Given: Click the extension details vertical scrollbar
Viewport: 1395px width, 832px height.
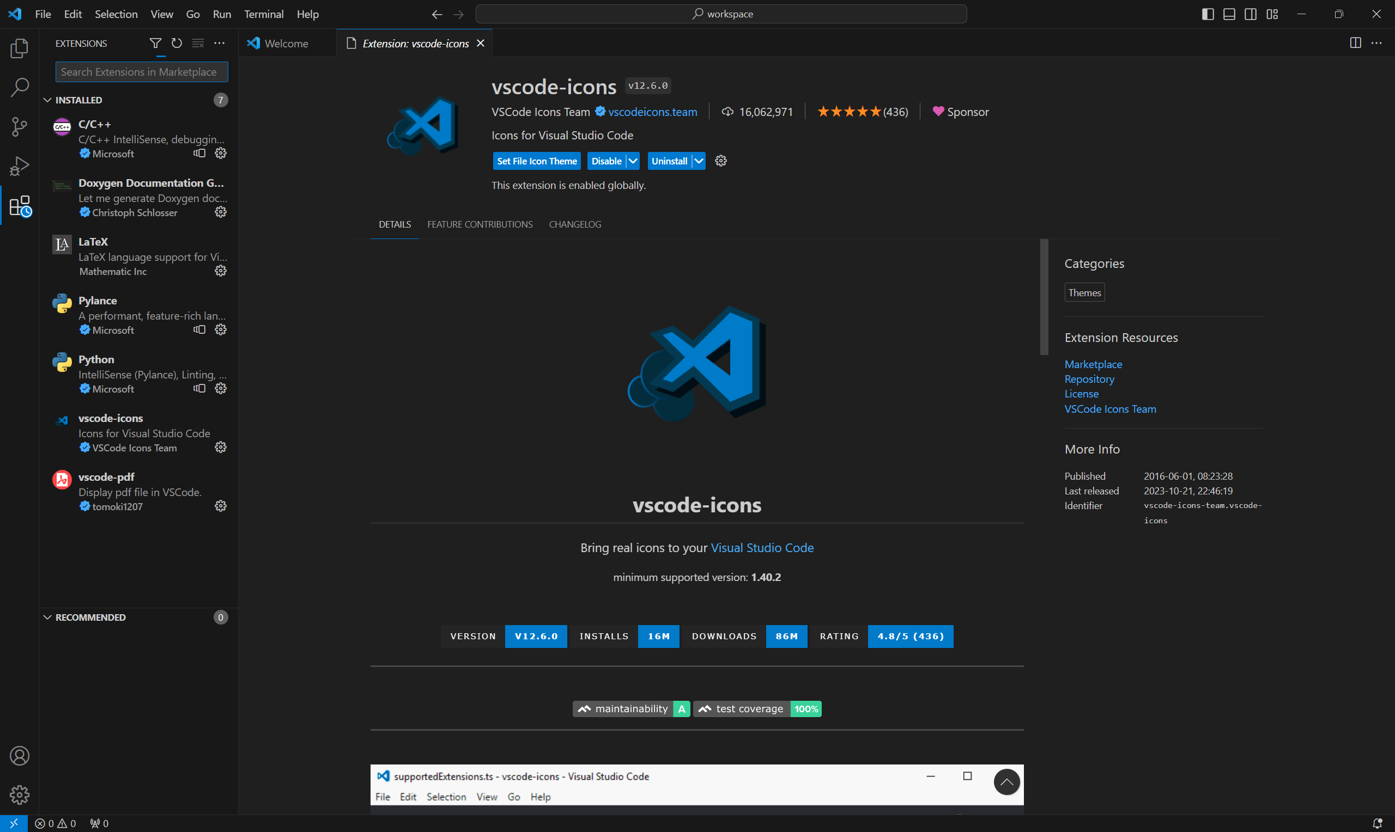Looking at the screenshot, I should pyautogui.click(x=1044, y=297).
